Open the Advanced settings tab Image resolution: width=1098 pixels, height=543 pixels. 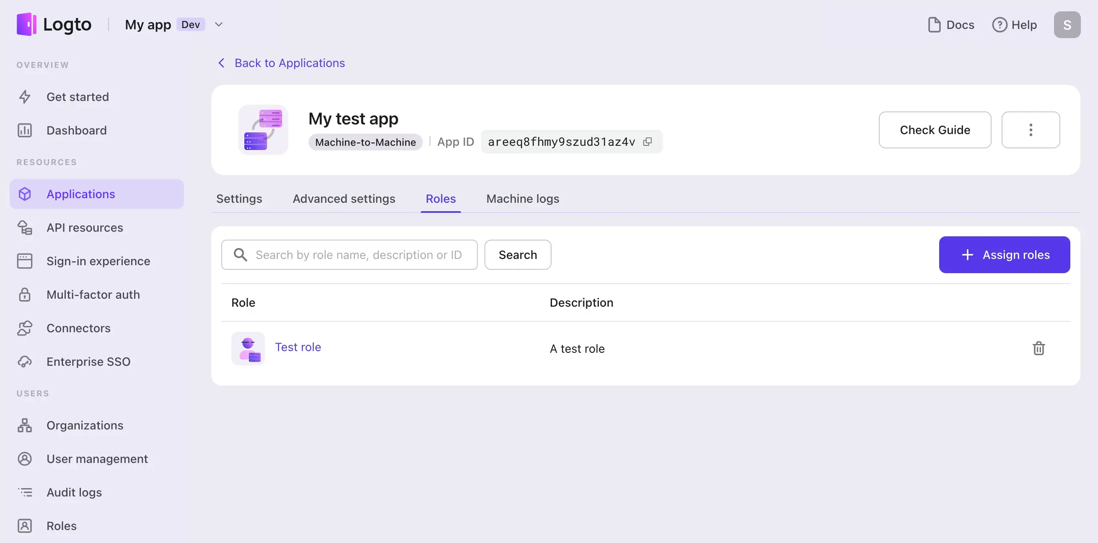click(344, 198)
